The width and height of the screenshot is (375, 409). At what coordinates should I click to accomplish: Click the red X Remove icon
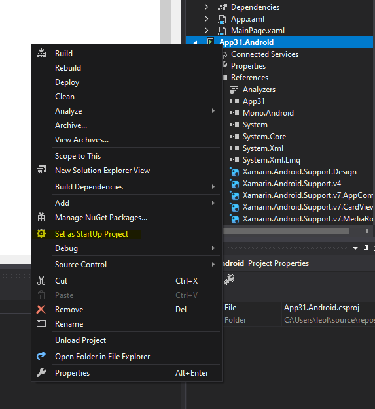(x=41, y=309)
